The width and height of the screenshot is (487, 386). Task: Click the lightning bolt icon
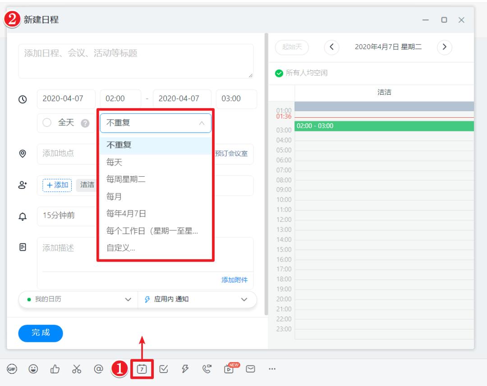185,368
